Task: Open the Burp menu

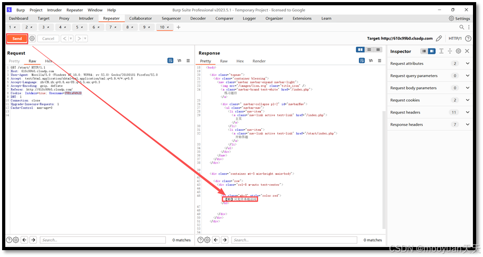Action: [x=21, y=10]
